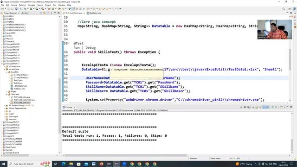Close the TC01_Add_Skills.java editor tab
Image resolution: width=297 pixels, height=167 pixels.
pyautogui.click(x=84, y=13)
